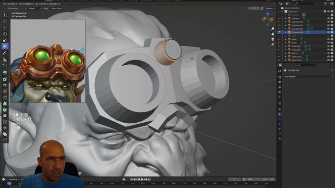Select the Shrink/Fatten tool
The height and width of the screenshot is (188, 335).
pos(5,128)
